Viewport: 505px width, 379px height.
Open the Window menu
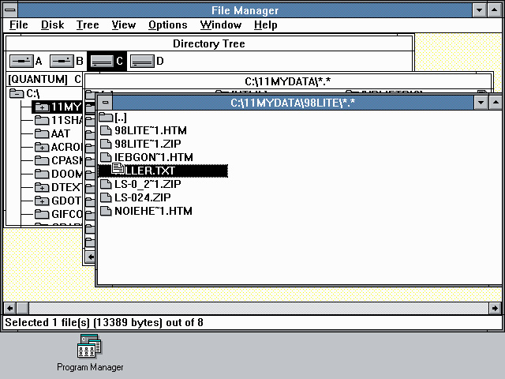pyautogui.click(x=221, y=24)
